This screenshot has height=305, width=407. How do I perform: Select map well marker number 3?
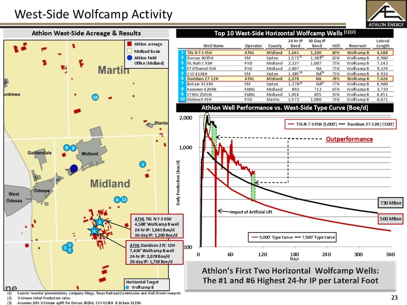[142, 164]
